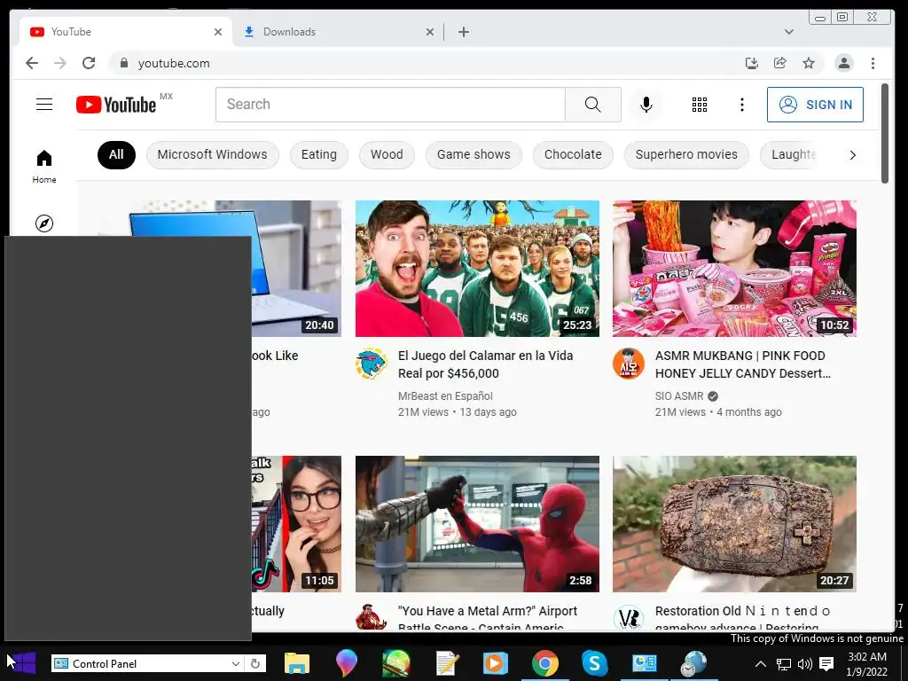Click the Windows Start button
This screenshot has height=681, width=908.
[22, 663]
